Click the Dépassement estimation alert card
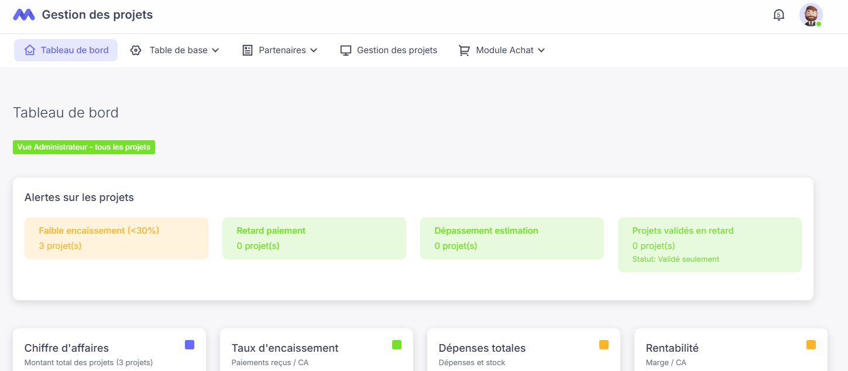The image size is (848, 371). (x=511, y=238)
